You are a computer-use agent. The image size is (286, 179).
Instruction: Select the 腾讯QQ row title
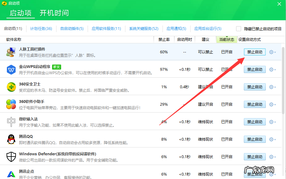[26, 137]
